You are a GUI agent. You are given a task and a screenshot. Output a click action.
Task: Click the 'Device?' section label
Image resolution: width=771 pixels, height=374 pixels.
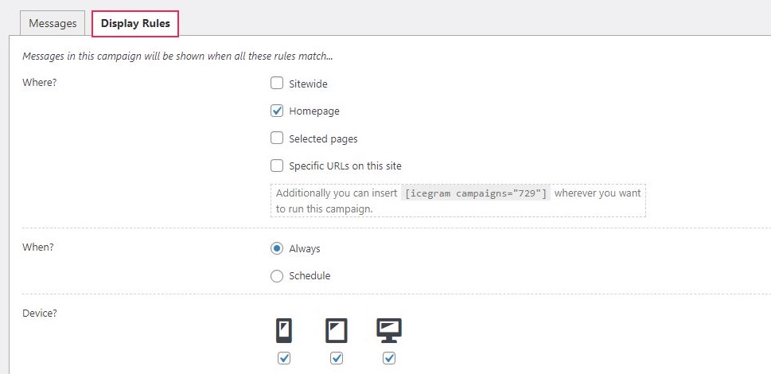tap(40, 313)
